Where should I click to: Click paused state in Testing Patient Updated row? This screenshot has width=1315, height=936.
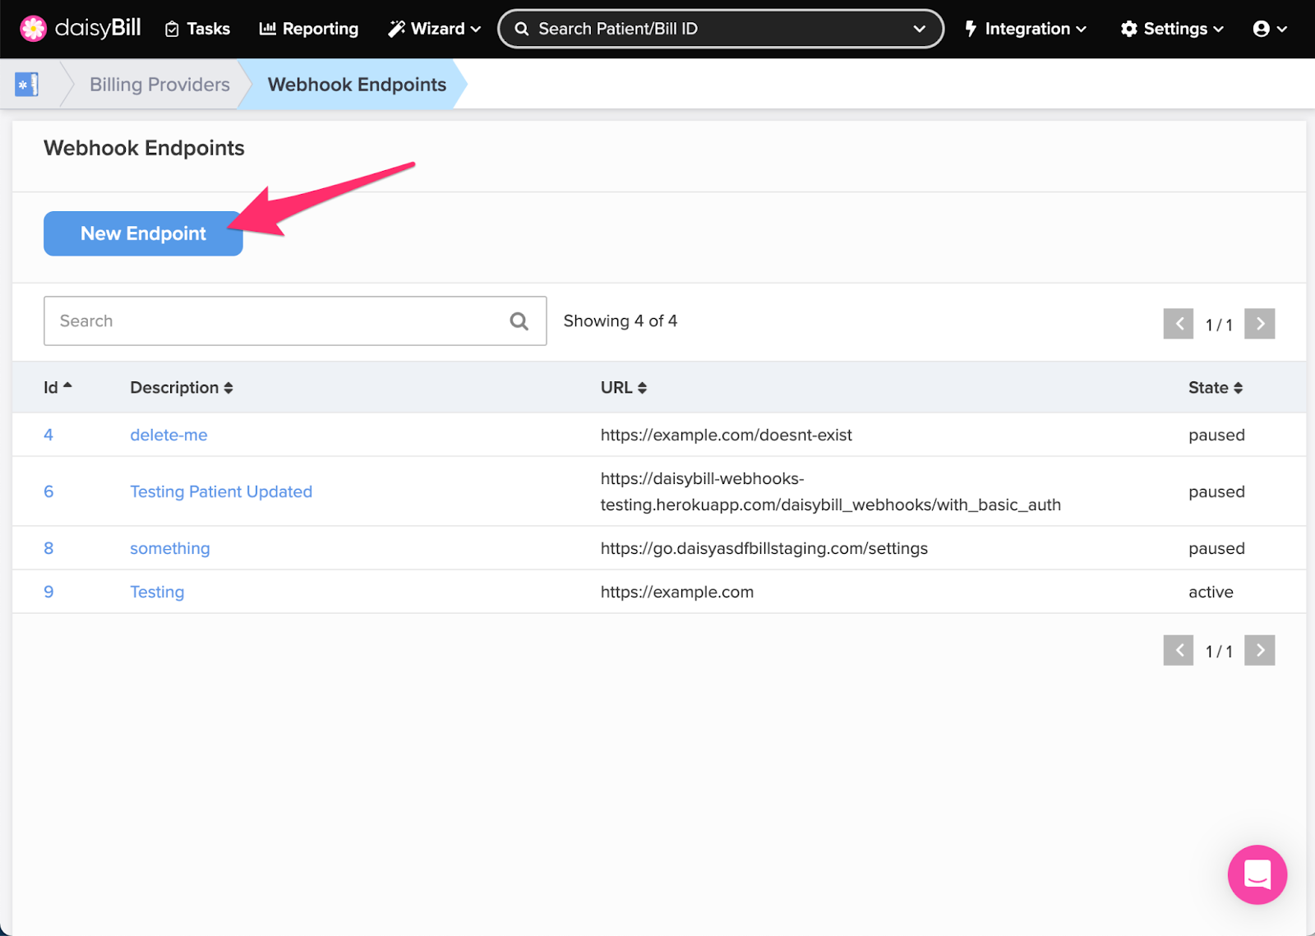click(1216, 491)
